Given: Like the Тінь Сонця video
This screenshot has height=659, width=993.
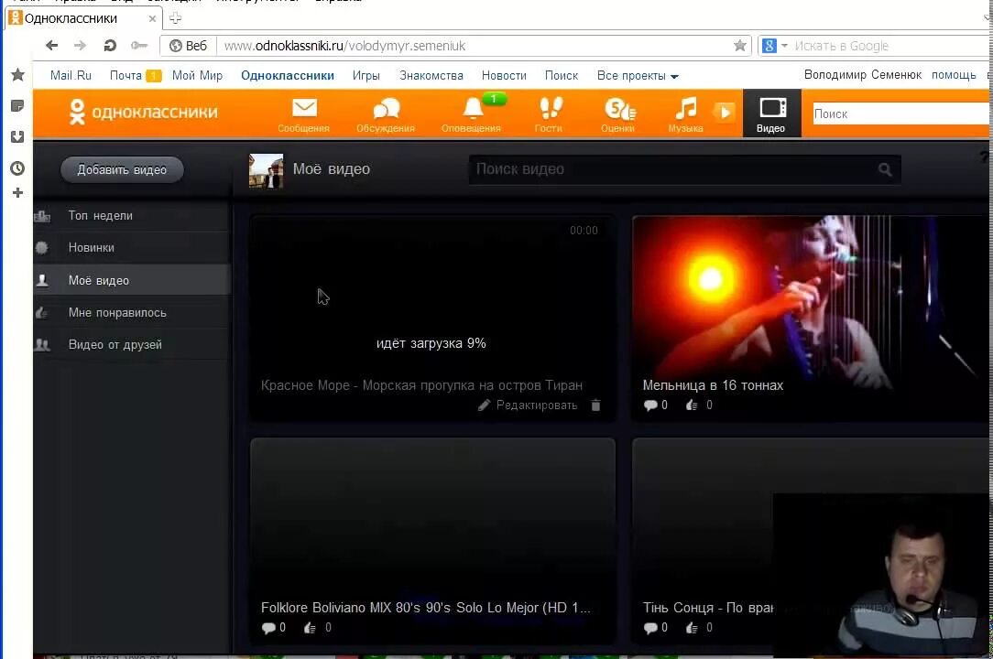Looking at the screenshot, I should pos(699,627).
